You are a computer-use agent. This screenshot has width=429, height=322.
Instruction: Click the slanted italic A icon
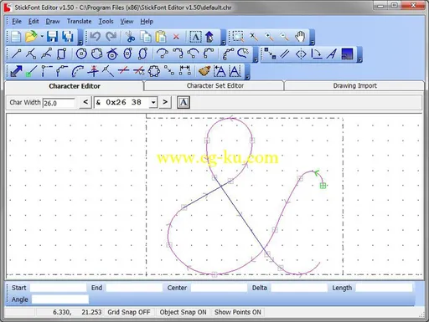coord(332,54)
